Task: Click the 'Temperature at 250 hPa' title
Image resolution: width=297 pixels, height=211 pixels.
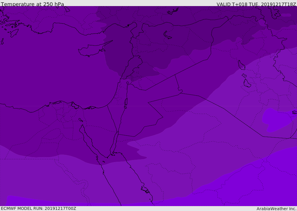Action: pyautogui.click(x=32, y=4)
